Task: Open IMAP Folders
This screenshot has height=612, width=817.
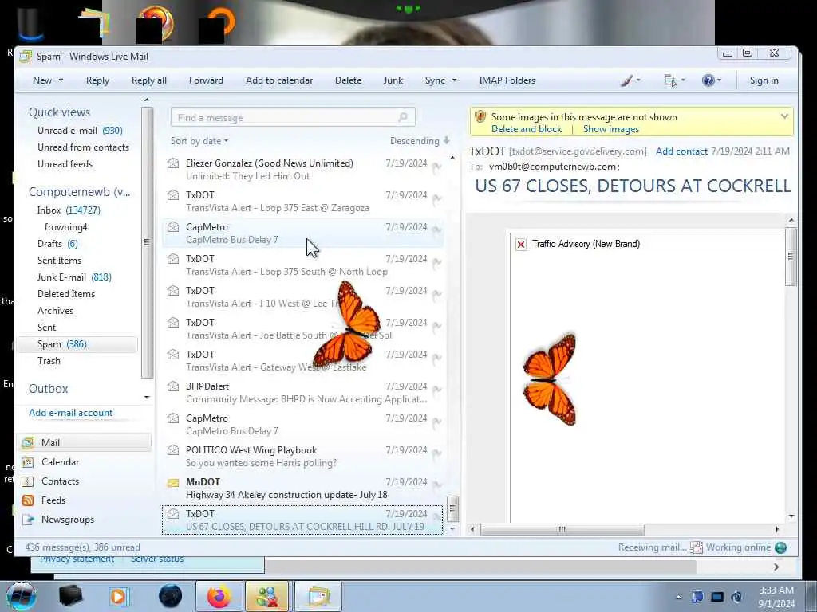Action: pyautogui.click(x=507, y=80)
